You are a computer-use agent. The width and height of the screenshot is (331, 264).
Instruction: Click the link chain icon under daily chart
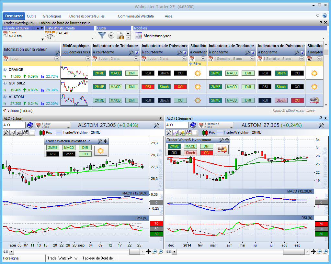pyautogui.click(x=6, y=252)
